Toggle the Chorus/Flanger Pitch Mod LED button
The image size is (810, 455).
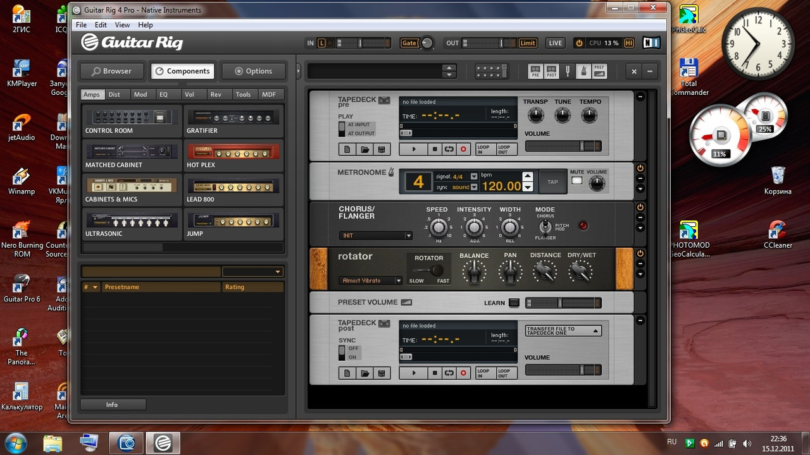pyautogui.click(x=583, y=226)
